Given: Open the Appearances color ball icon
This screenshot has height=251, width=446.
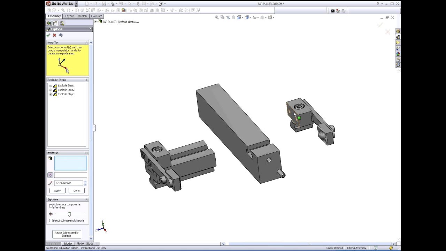Looking at the screenshot, I should coord(398,54).
